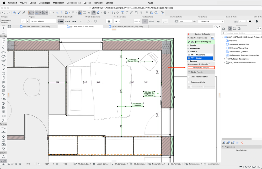Open the Helvetica font dropdown
The width and height of the screenshot is (262, 169).
pos(211,21)
